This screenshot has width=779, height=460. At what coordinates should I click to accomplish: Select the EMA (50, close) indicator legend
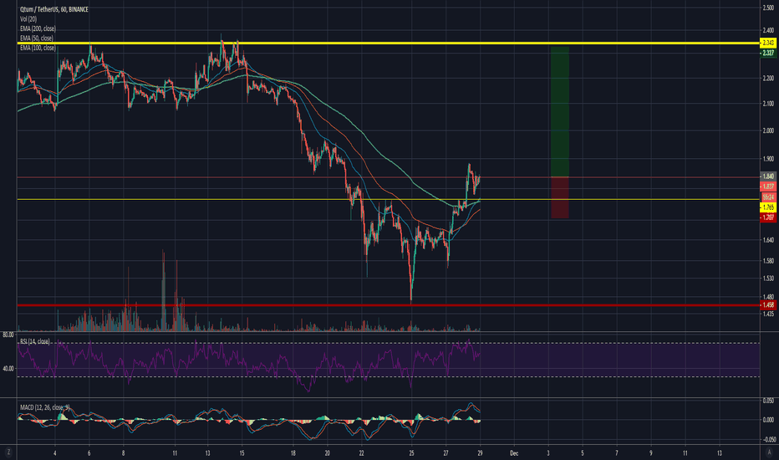36,38
